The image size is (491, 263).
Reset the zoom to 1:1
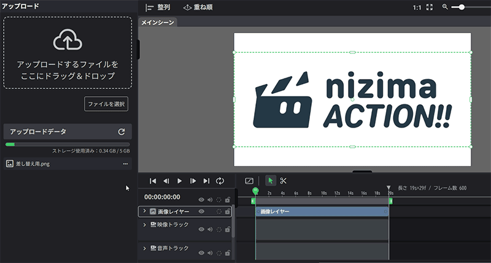[417, 7]
